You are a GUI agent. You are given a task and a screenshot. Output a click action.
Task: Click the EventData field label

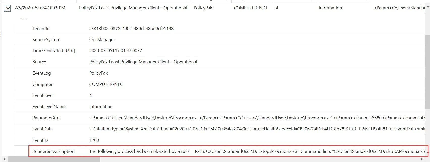coord(42,129)
